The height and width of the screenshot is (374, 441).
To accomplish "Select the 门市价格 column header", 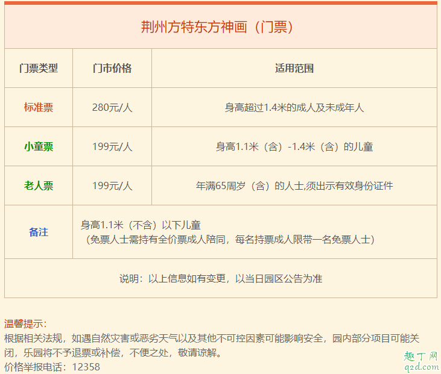I will [112, 68].
